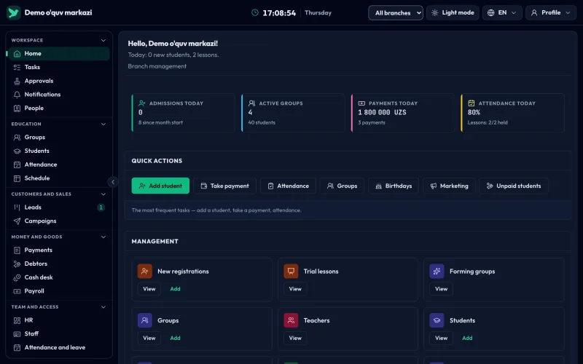Open Payroll via its banknote icon
Viewport: 583px width, 364px height.
[17, 291]
